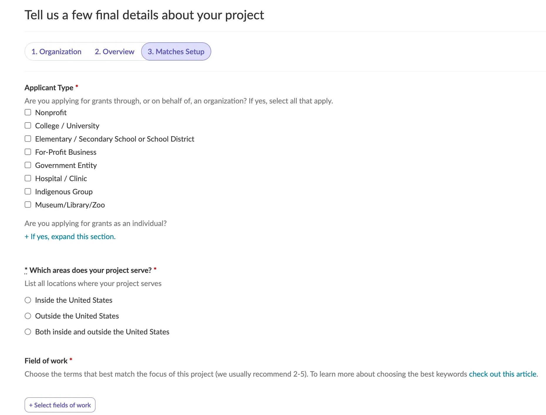Select the Matches Setup tab
The width and height of the screenshot is (546, 415).
point(176,51)
